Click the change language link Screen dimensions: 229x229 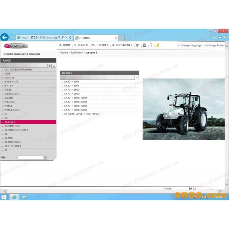[x=191, y=46]
